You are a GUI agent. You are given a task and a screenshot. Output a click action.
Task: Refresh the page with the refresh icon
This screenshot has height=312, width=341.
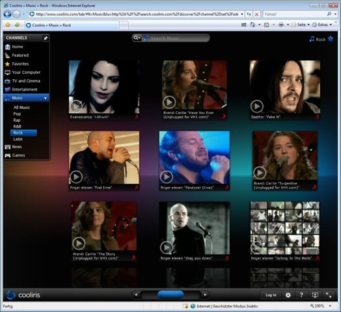(x=249, y=14)
